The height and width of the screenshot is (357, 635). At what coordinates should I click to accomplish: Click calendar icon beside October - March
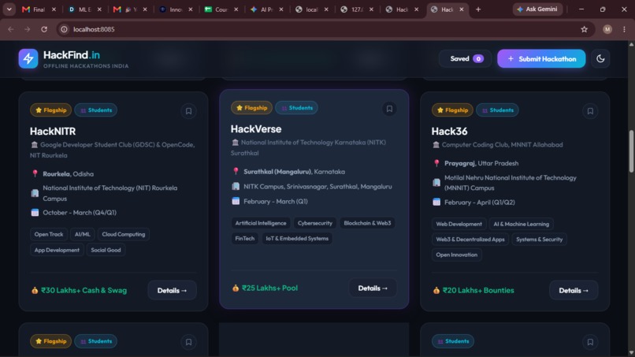[x=35, y=213]
